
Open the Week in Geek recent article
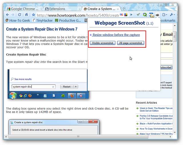point(156,110)
